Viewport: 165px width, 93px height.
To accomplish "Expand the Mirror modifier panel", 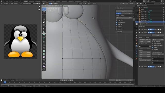I will tap(140, 29).
